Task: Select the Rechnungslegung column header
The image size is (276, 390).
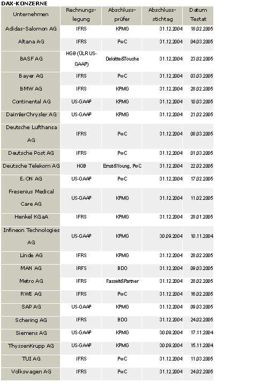Action: (81, 16)
